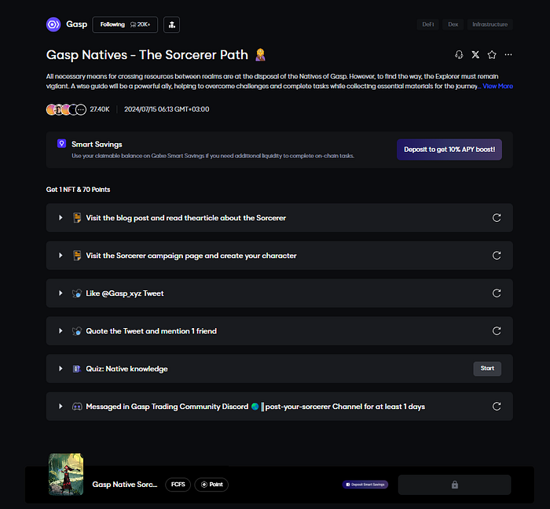
Task: Click Quiz: Native knowledge task title
Action: (x=126, y=369)
